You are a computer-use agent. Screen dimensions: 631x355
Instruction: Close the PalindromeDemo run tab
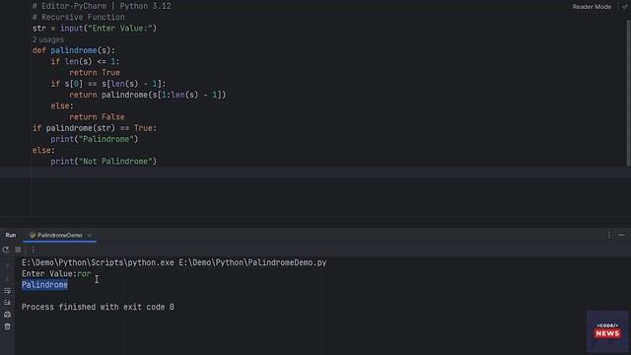pos(90,235)
